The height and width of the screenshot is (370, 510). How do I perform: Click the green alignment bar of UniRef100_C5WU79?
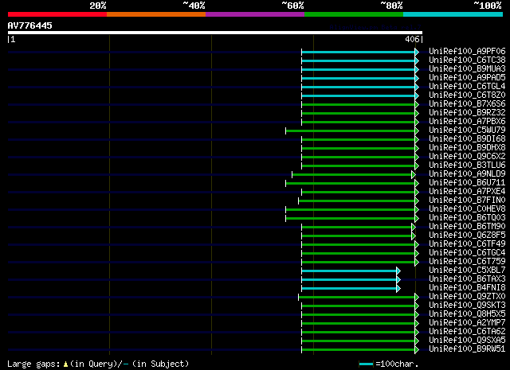point(351,131)
